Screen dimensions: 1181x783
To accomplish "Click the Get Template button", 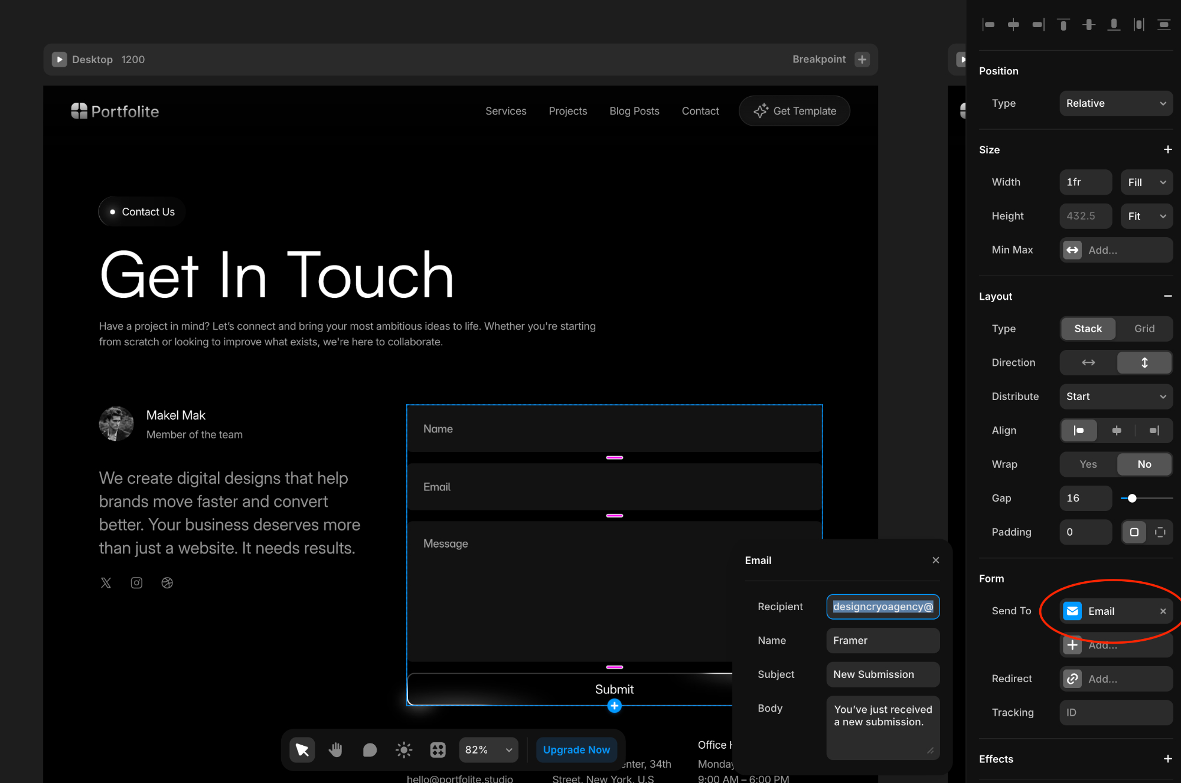I will click(794, 111).
